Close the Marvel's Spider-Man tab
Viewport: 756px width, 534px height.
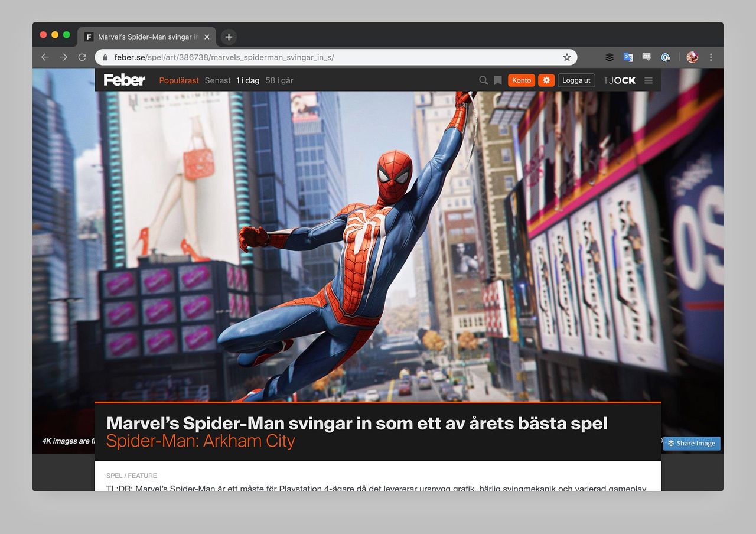(207, 37)
